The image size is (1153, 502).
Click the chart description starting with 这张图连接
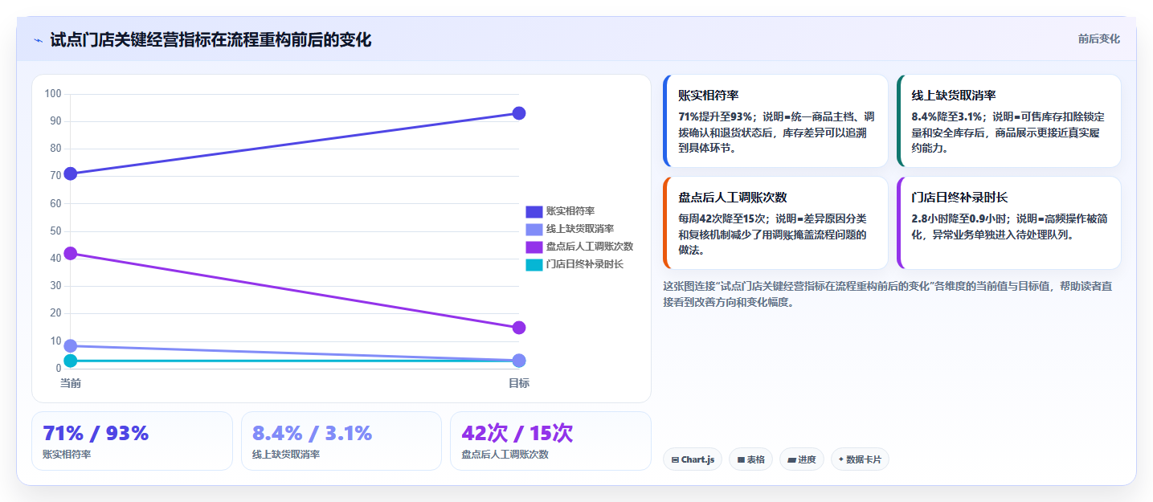(887, 294)
